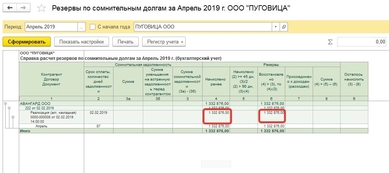Collapse the Реализация document row
The height and width of the screenshot is (173, 389).
tap(13, 117)
